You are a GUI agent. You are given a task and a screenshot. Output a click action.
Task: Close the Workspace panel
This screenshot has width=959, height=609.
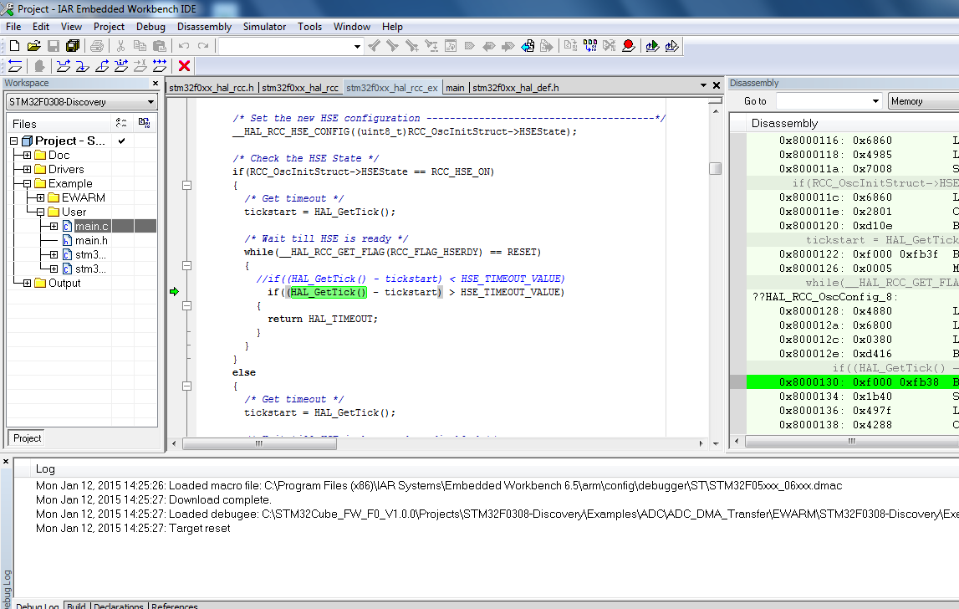point(156,84)
